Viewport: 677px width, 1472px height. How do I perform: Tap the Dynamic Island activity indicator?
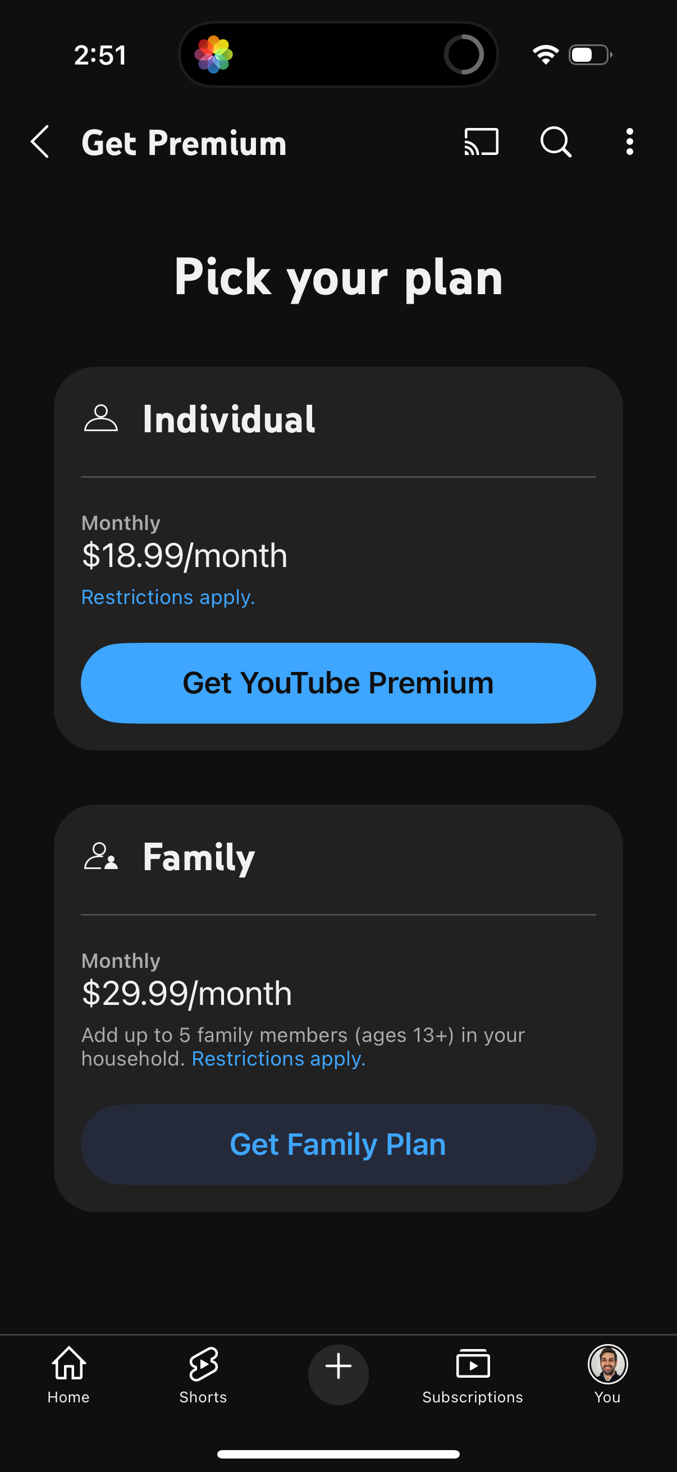click(464, 54)
